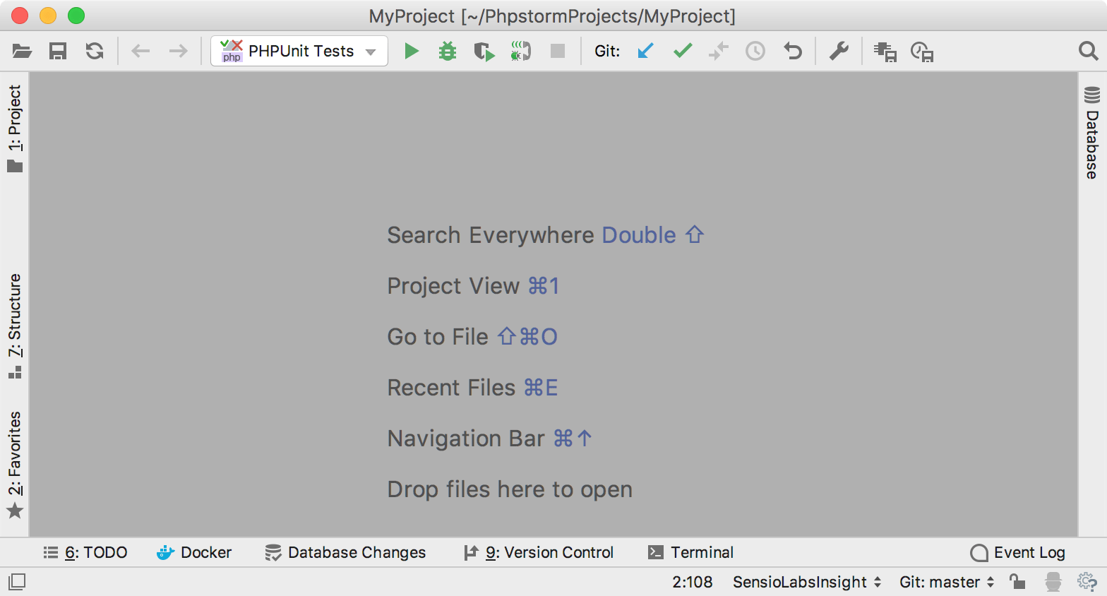
Task: Start debugging with the green bug icon
Action: coord(448,51)
